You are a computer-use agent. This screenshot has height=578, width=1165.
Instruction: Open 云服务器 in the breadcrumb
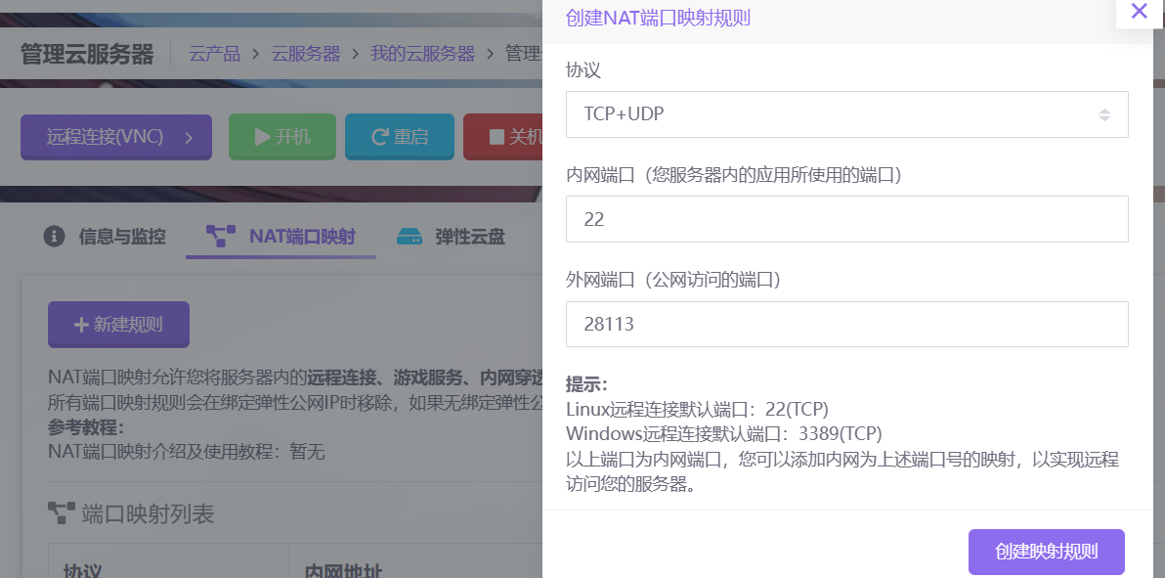pyautogui.click(x=306, y=54)
